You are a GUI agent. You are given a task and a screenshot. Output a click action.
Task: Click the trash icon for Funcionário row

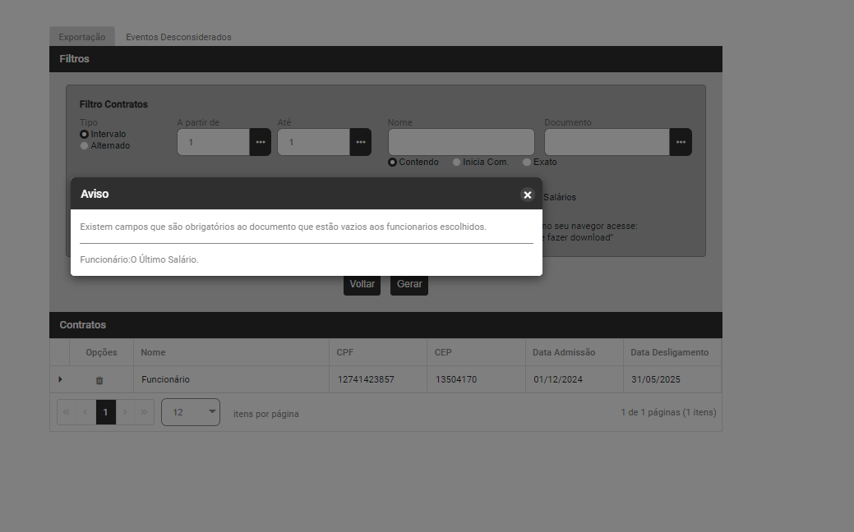[x=99, y=380]
